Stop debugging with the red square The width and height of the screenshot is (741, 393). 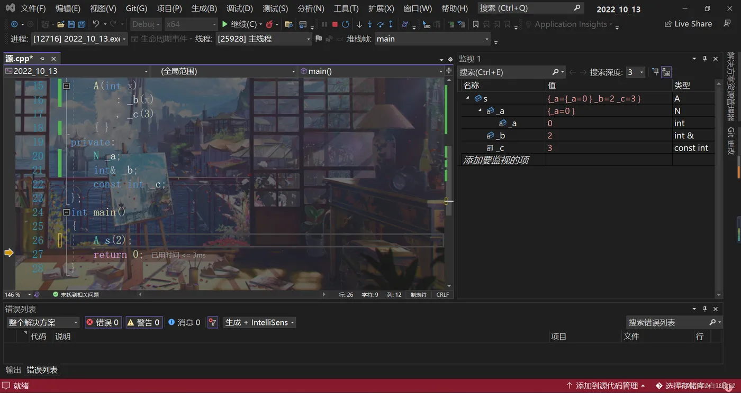tap(335, 24)
